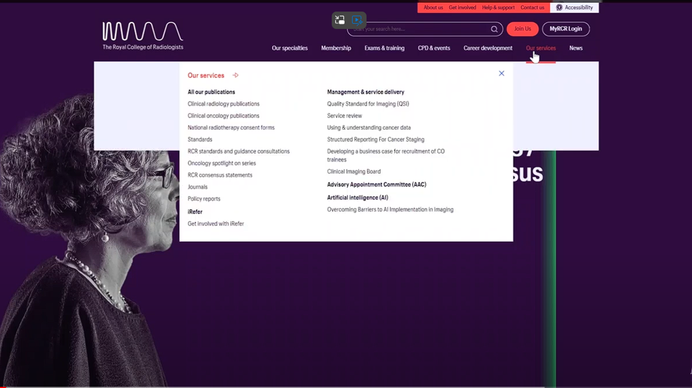Select the Our services nav item
Viewport: 692px width, 388px height.
click(x=541, y=48)
